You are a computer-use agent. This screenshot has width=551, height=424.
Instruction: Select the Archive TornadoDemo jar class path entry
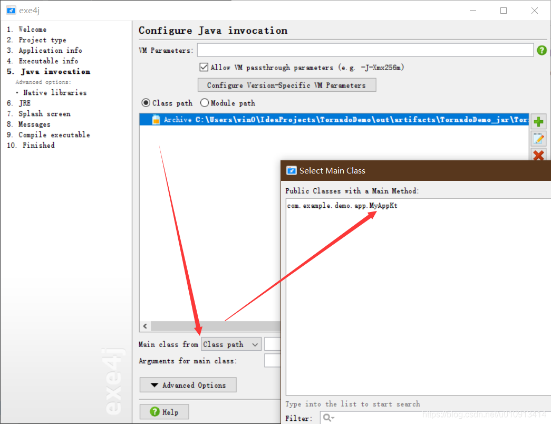[334, 120]
